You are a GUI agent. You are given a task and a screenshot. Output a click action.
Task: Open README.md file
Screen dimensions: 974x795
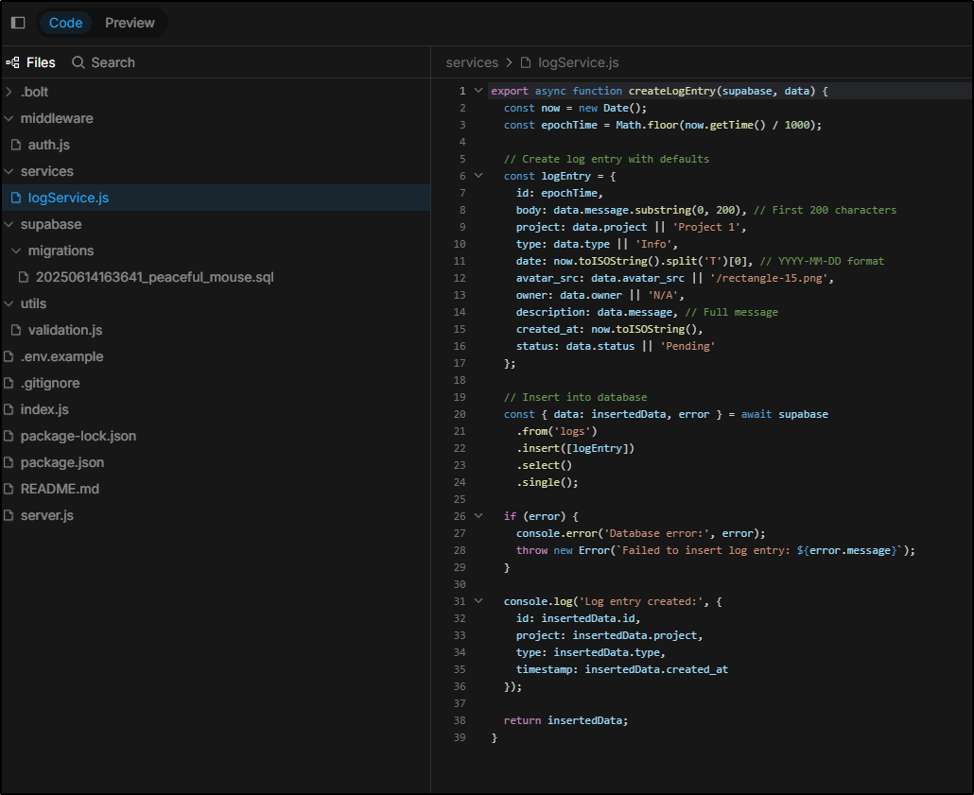[x=217, y=489]
